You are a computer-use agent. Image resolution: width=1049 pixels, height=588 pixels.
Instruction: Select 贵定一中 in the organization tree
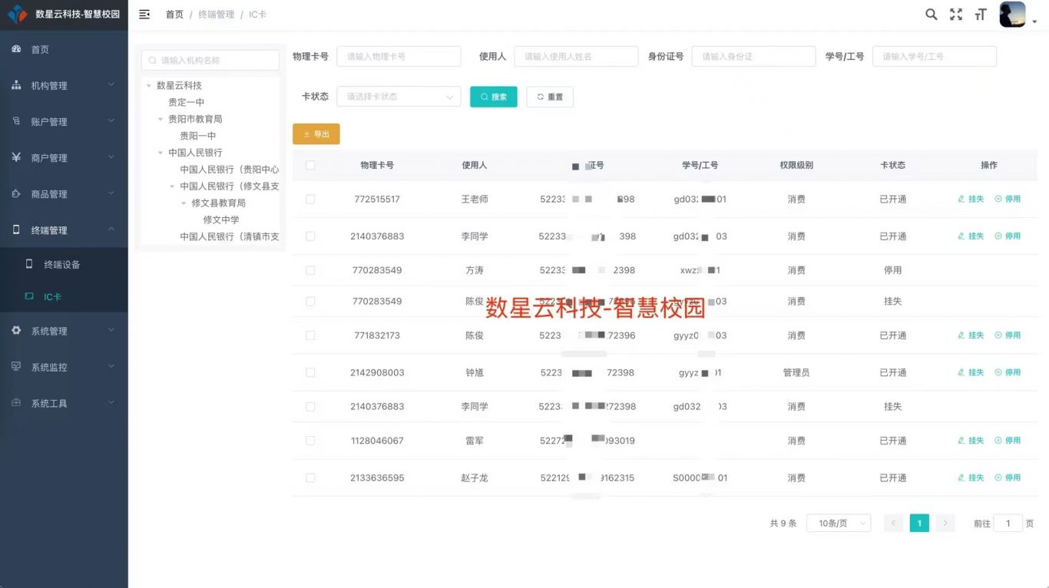coord(187,102)
